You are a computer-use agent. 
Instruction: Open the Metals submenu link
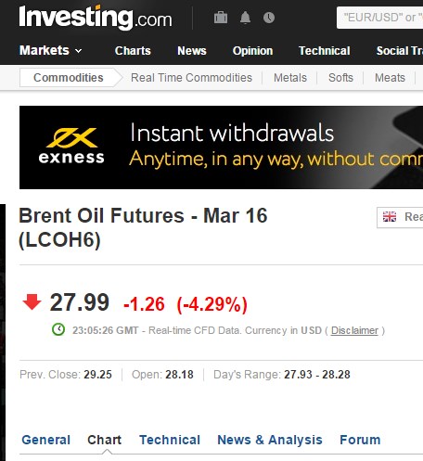[x=290, y=78]
